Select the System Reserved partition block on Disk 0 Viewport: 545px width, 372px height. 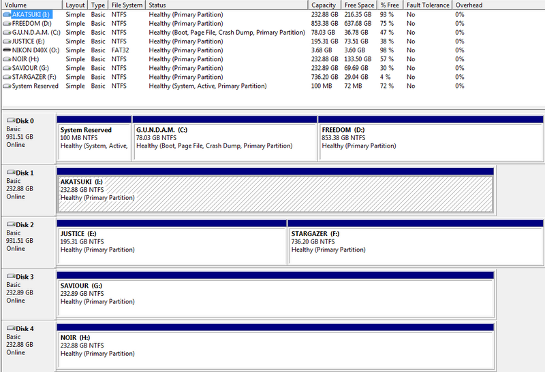(94, 141)
